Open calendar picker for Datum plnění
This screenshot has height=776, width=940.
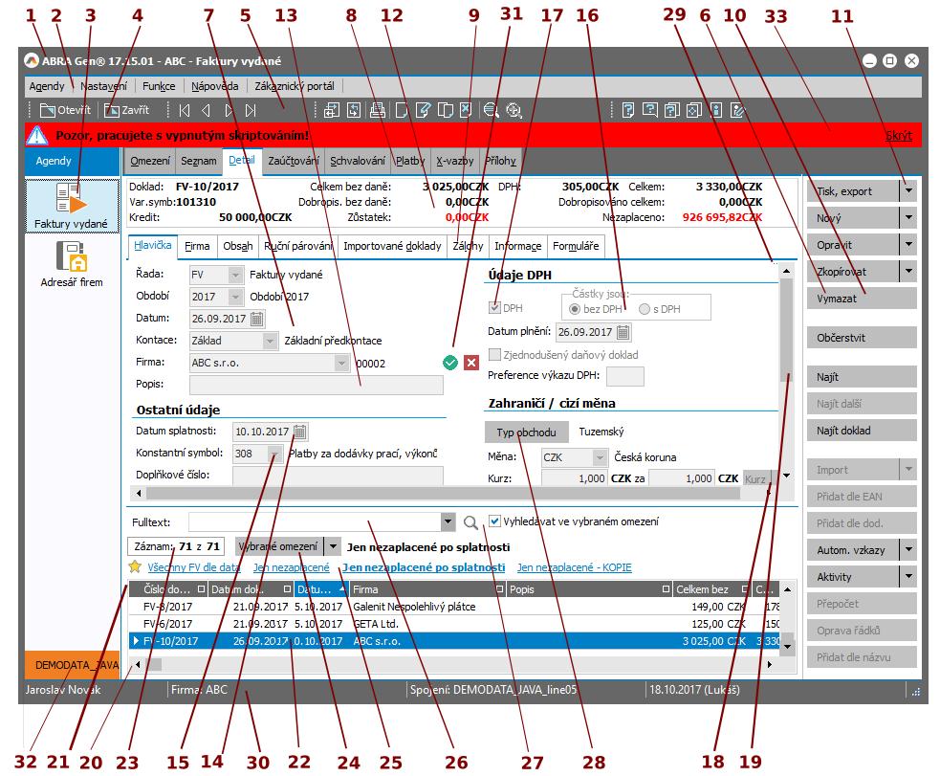coord(623,332)
